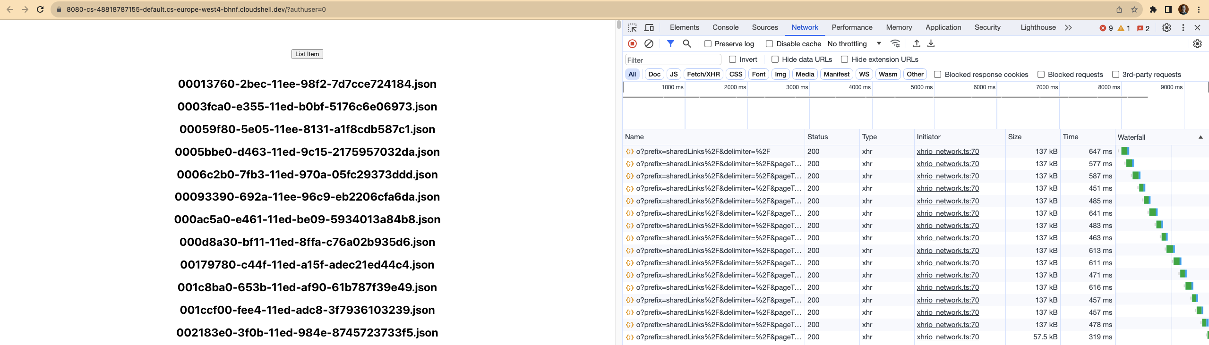Screen dimensions: 1209x345
Task: Stop recording network log
Action: tap(632, 43)
